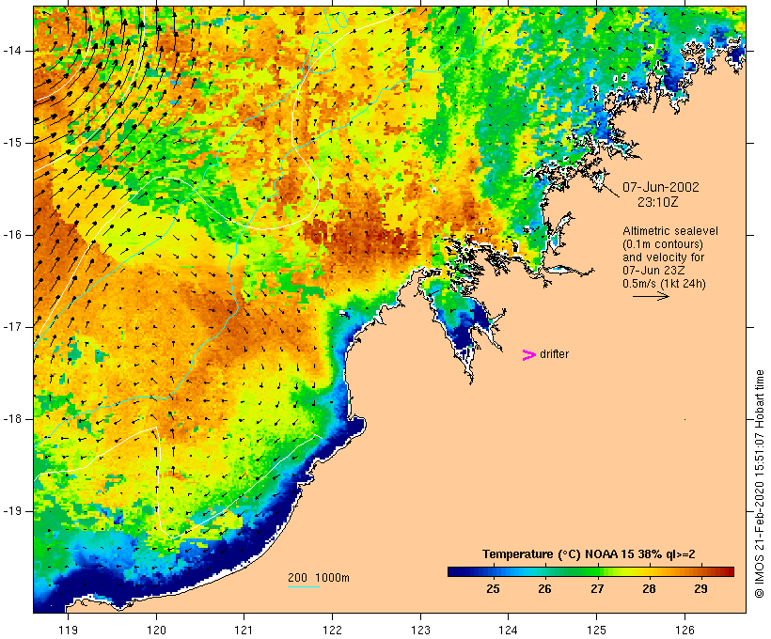Click the '200 1000m' bathymetry legend text

(x=319, y=578)
